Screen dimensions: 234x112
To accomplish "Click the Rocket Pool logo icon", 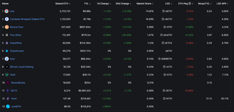I will [7, 27].
